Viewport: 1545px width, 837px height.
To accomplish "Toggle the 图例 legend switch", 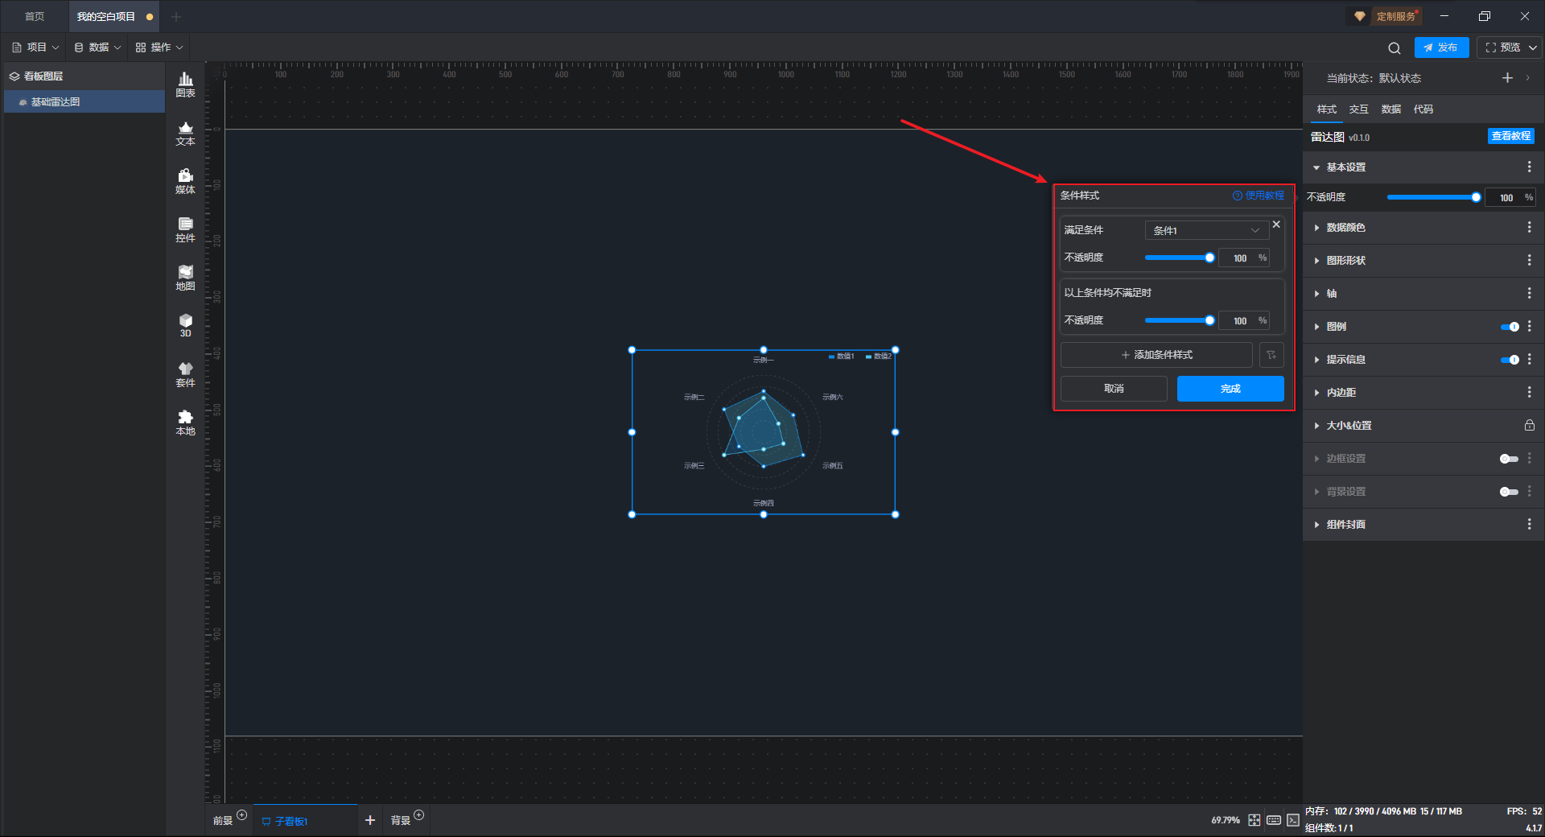I will 1509,327.
